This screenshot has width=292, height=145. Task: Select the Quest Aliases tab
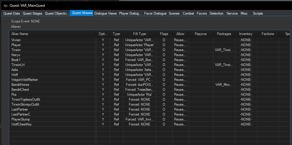click(x=82, y=13)
